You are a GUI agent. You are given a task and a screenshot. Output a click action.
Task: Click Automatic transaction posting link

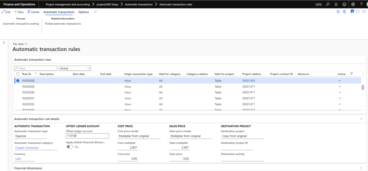click(x=21, y=24)
